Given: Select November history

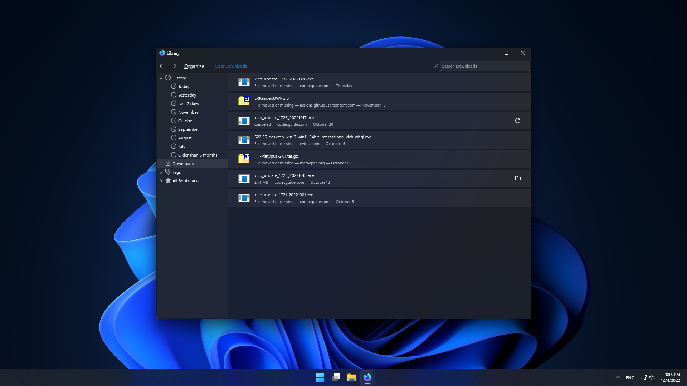Looking at the screenshot, I should click(x=192, y=112).
